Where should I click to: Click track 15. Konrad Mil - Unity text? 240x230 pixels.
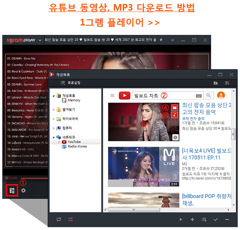[x=21, y=149]
